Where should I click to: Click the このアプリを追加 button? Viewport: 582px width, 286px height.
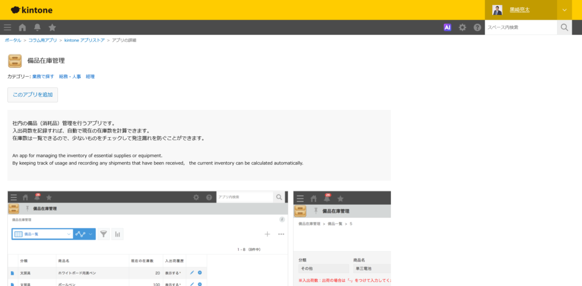pos(32,95)
